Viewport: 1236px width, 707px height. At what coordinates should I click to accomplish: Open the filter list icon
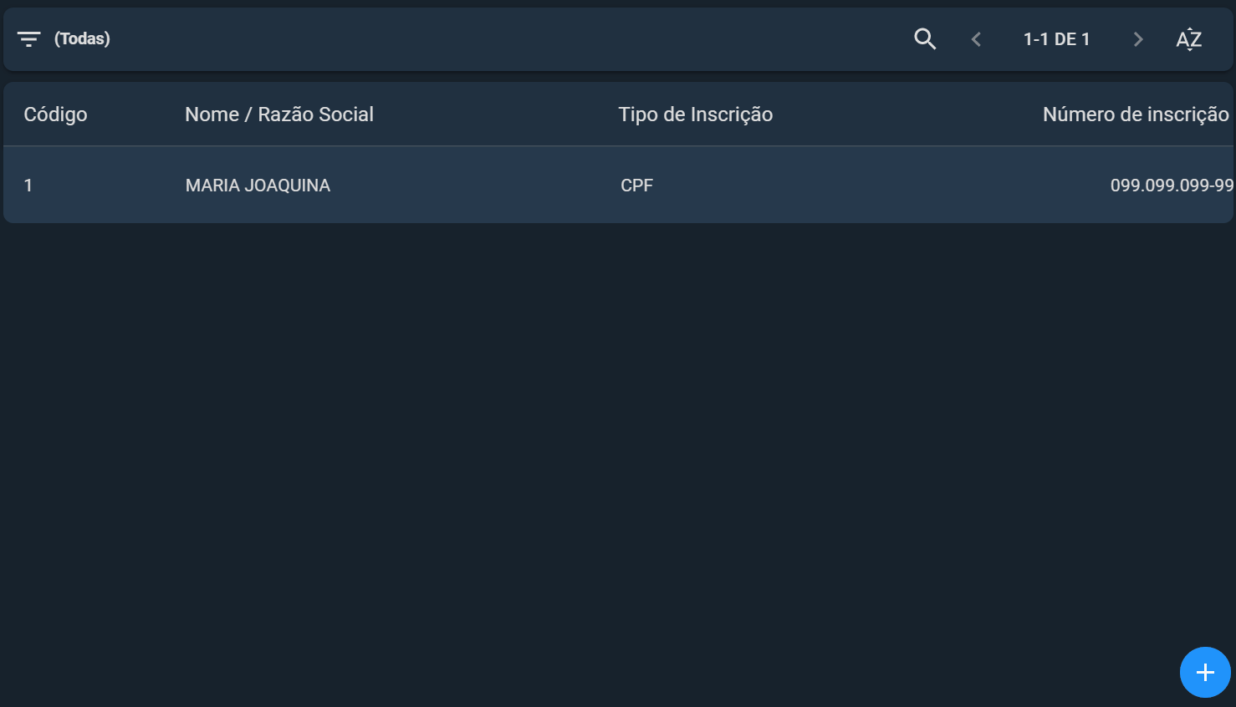[x=29, y=39]
